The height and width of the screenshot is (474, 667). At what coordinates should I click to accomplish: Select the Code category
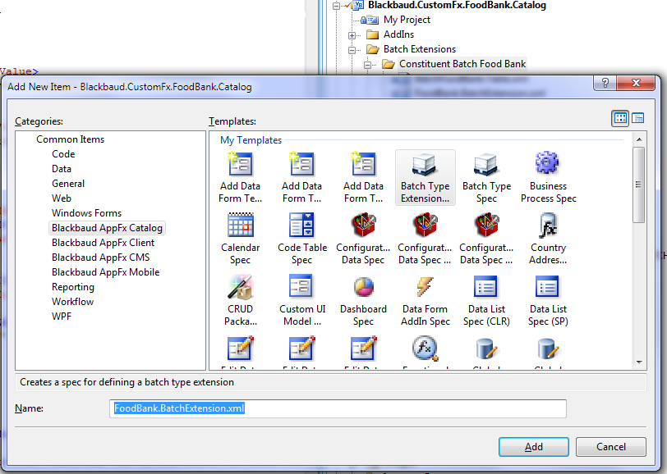tap(63, 154)
